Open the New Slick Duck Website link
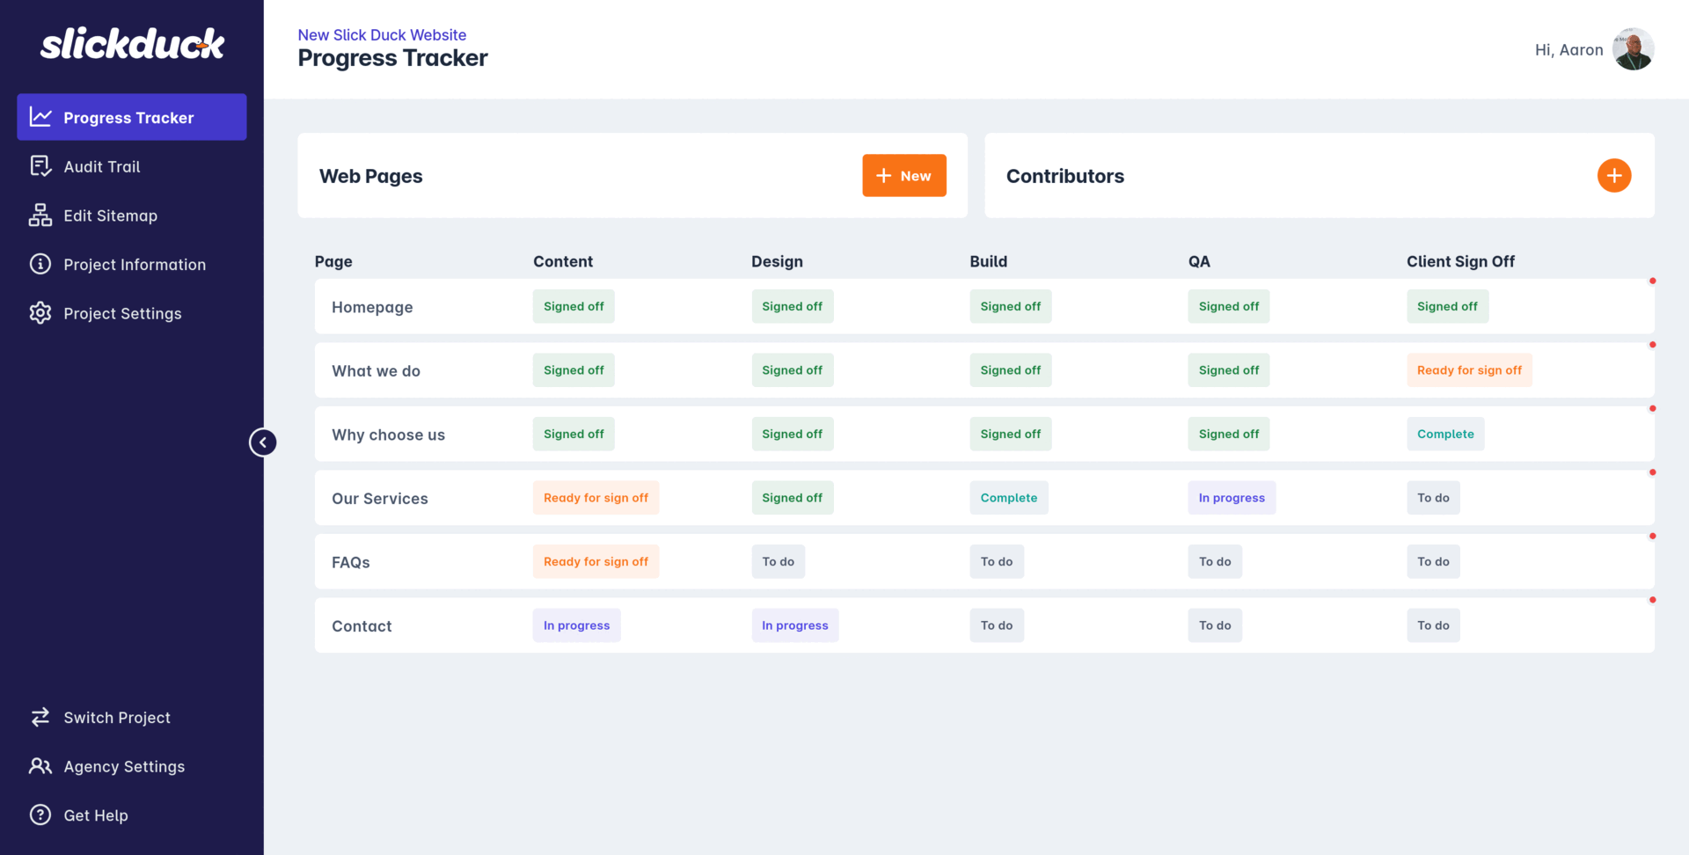Viewport: 1689px width, 855px height. [x=382, y=35]
